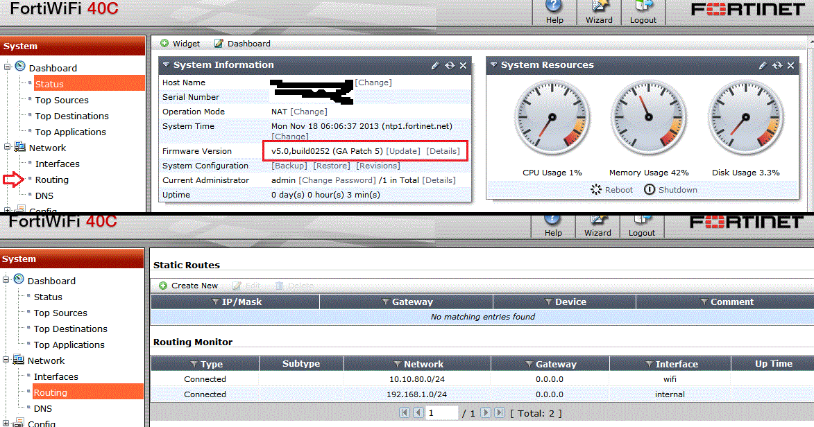Image resolution: width=814 pixels, height=427 pixels.
Task: Launch the Wizard on the Status dashboard page
Action: [x=599, y=12]
